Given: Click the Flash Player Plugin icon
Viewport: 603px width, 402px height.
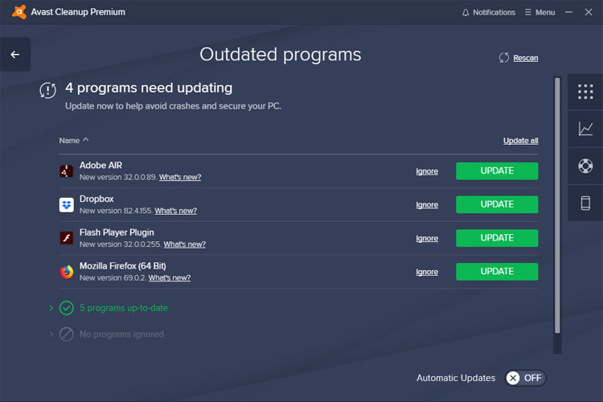Looking at the screenshot, I should coord(67,238).
